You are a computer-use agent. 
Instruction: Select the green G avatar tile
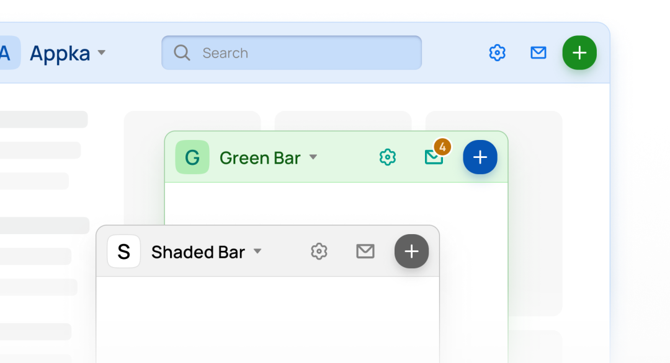192,157
